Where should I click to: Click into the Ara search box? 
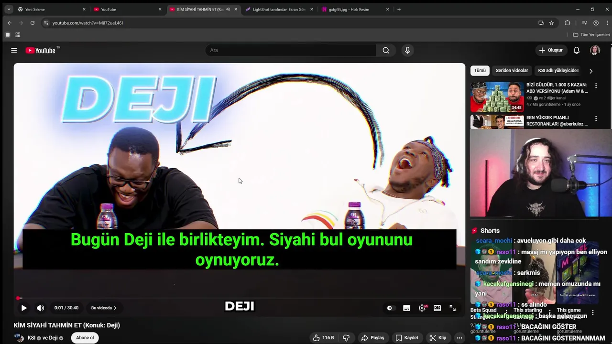[x=291, y=50]
